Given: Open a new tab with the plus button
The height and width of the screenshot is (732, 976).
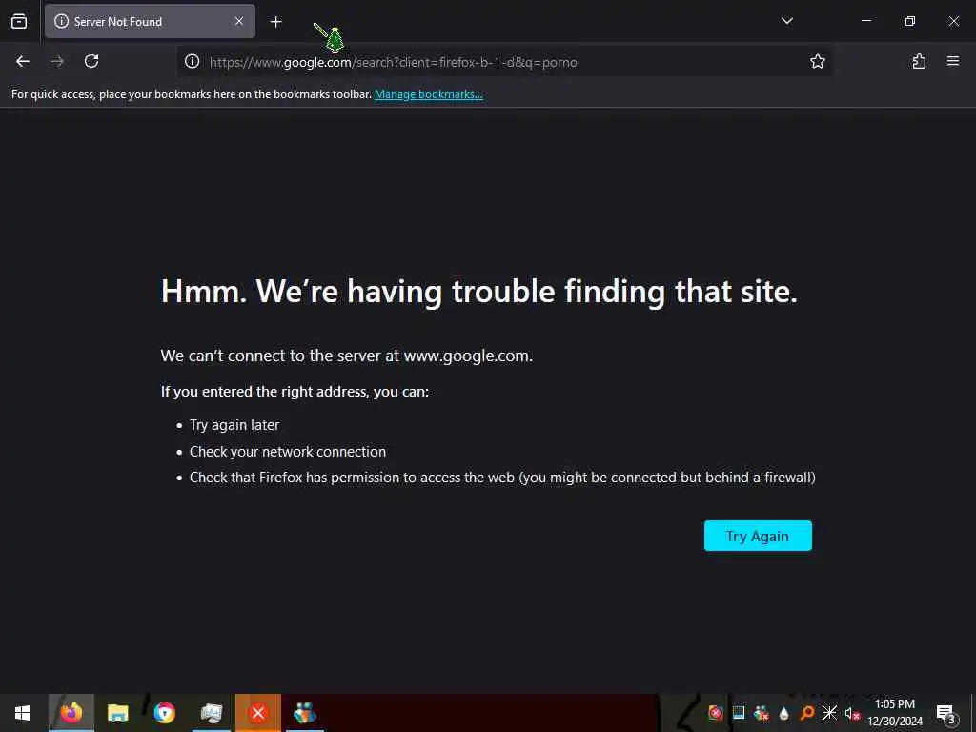Looking at the screenshot, I should 276,22.
